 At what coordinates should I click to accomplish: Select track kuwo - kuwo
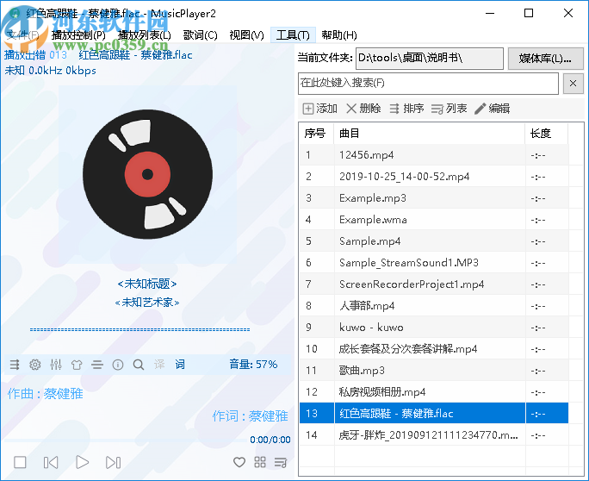434,328
